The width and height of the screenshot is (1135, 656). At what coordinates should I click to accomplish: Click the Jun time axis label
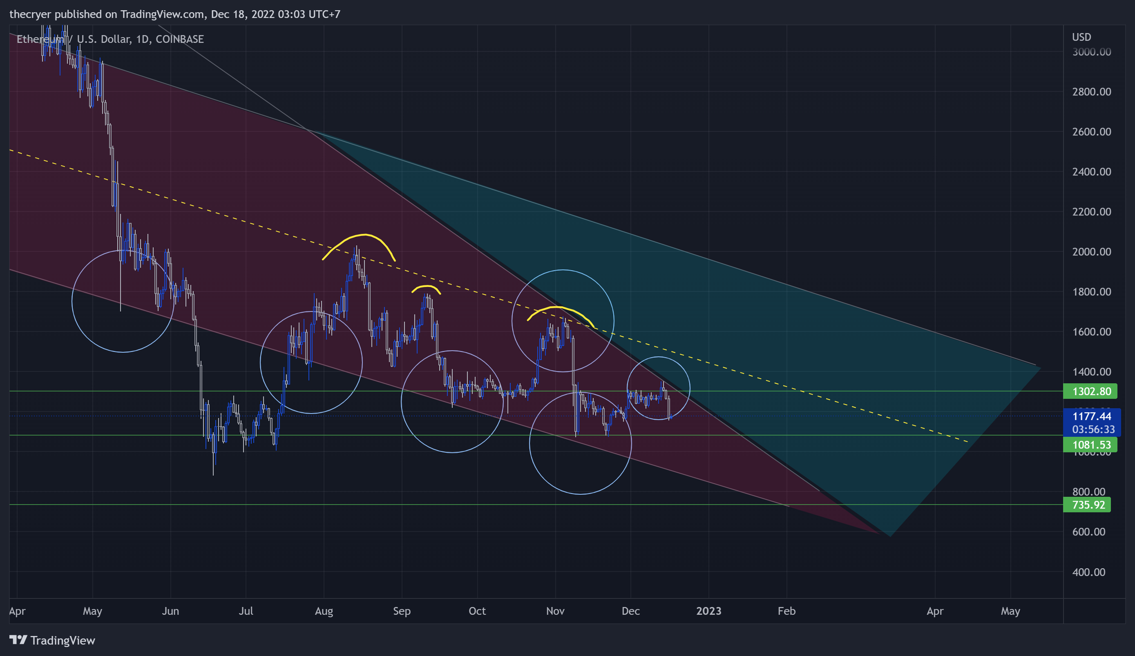click(x=170, y=611)
